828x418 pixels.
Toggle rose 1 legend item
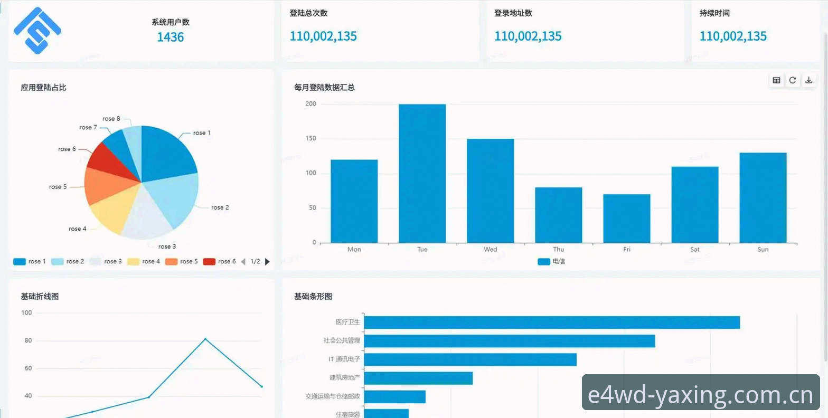click(29, 261)
